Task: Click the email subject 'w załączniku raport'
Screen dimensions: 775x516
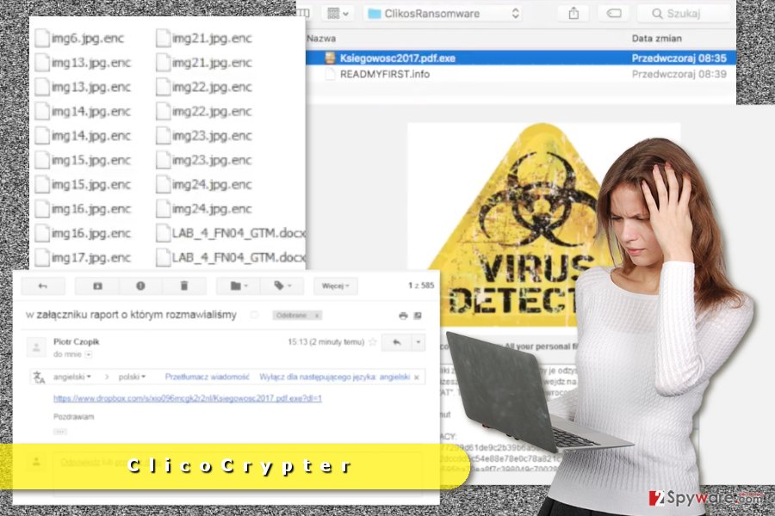Action: click(131, 315)
